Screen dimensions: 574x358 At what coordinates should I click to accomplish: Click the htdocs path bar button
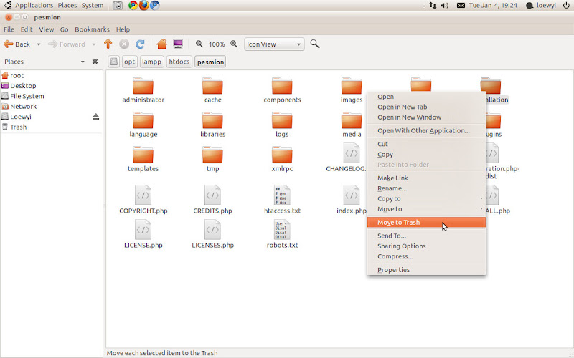click(x=179, y=62)
